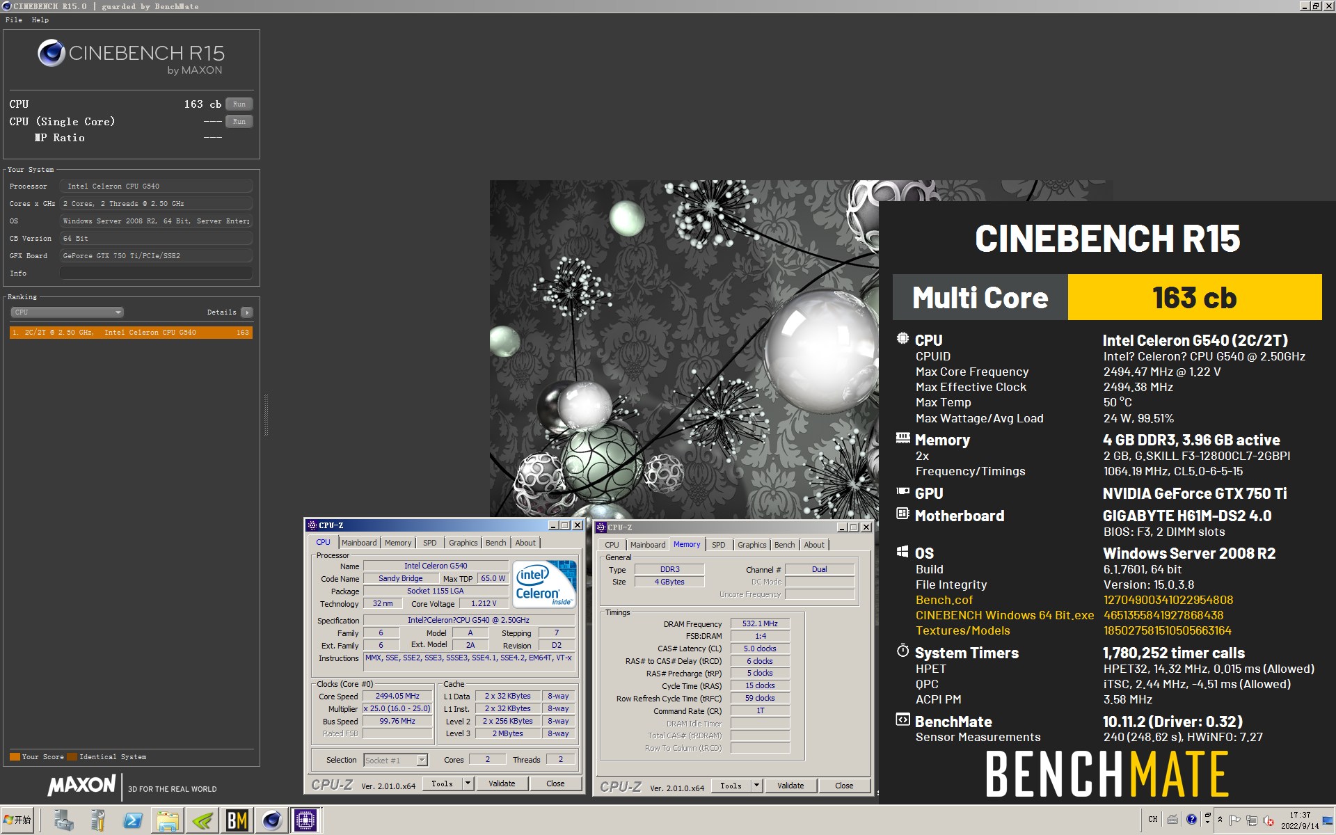Click the Tools button in right CPU-Z window
This screenshot has width=1336, height=835.
coord(731,786)
